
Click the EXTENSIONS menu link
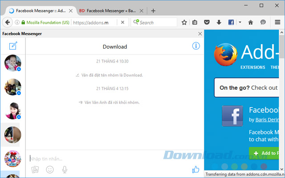click(x=252, y=67)
